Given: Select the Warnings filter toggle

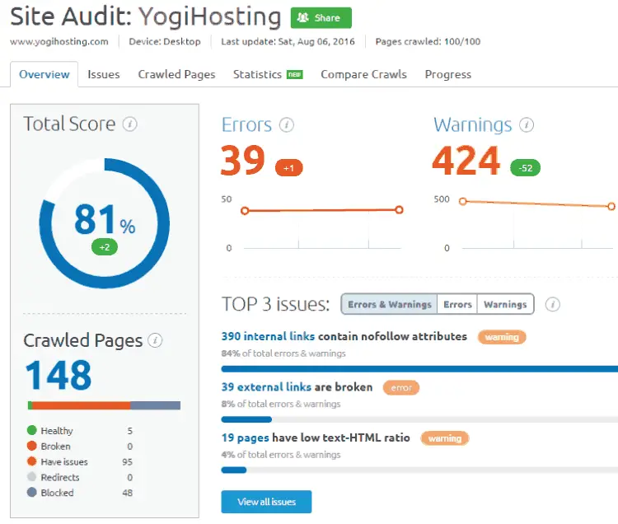Looking at the screenshot, I should click(x=505, y=304).
